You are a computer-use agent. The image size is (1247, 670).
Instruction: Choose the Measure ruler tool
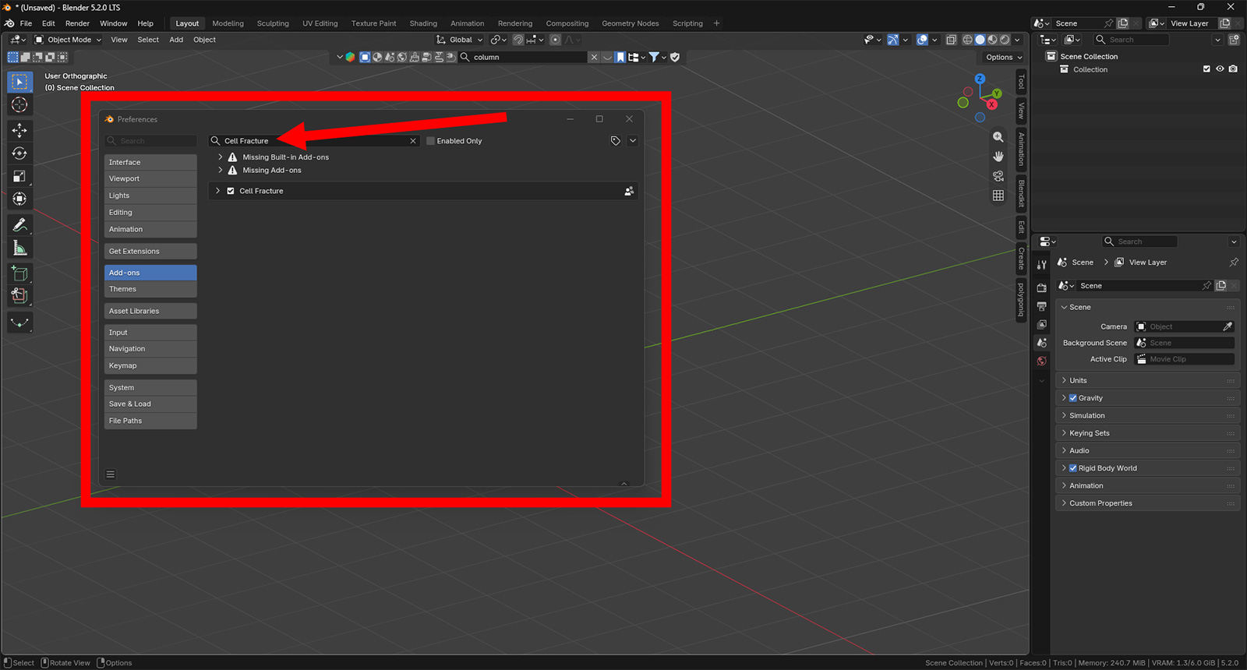[19, 249]
